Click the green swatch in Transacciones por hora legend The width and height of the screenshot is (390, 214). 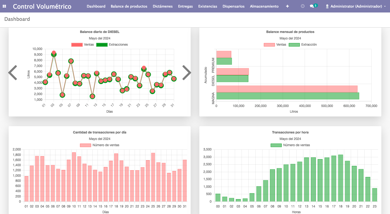(276, 145)
